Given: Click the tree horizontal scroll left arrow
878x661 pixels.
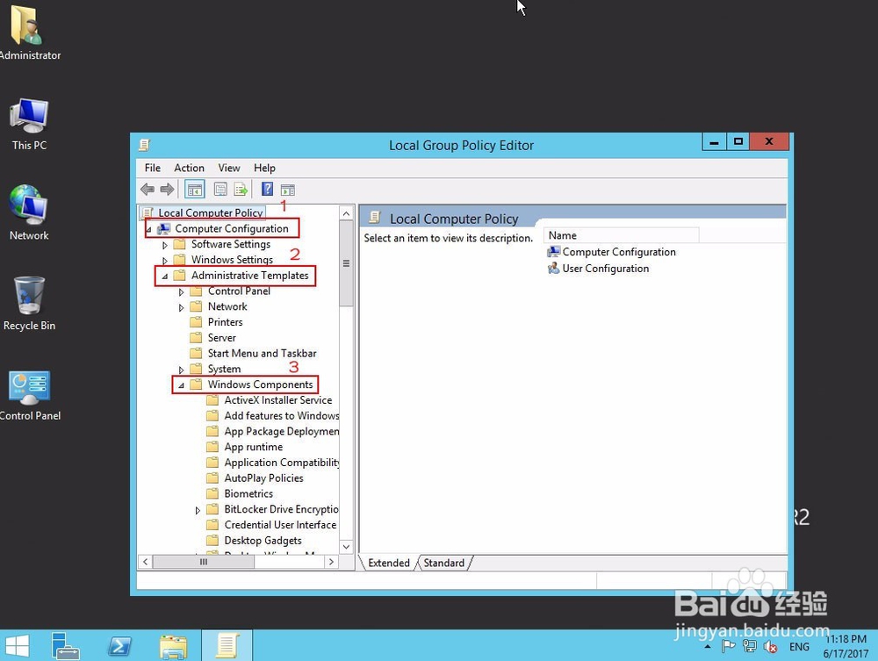Looking at the screenshot, I should [x=146, y=562].
